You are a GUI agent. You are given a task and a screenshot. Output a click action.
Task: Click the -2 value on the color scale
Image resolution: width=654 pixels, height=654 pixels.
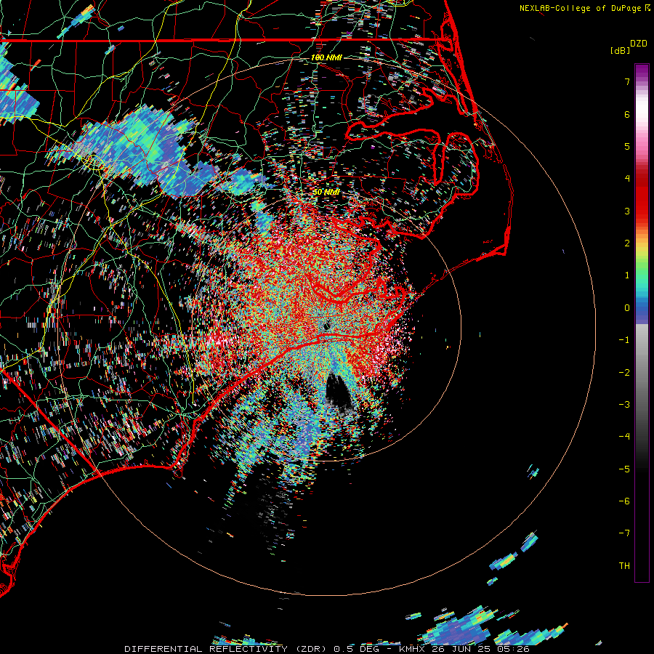pos(624,373)
